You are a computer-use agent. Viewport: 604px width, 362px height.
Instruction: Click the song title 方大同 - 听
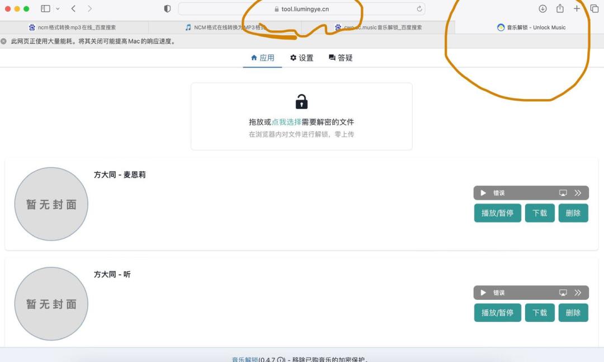pos(112,275)
